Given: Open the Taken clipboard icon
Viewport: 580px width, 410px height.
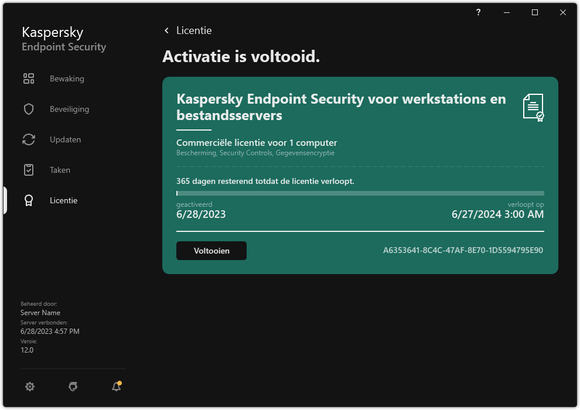Looking at the screenshot, I should pos(29,169).
